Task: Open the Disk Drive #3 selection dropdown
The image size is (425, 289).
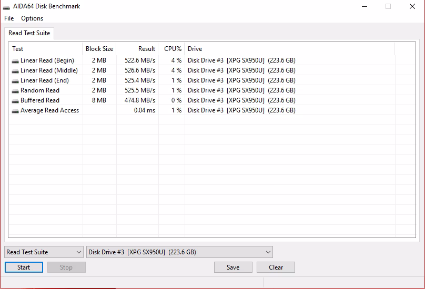Action: click(179, 252)
